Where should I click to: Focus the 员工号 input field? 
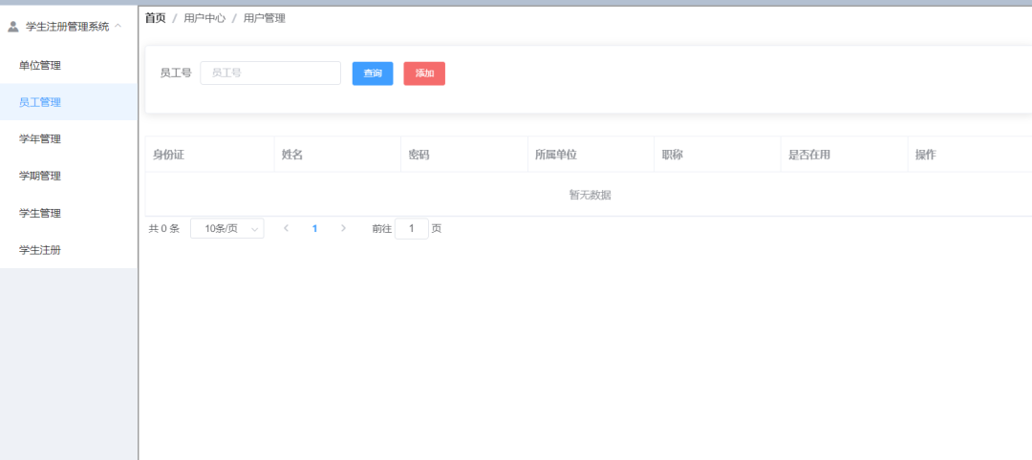pos(270,73)
